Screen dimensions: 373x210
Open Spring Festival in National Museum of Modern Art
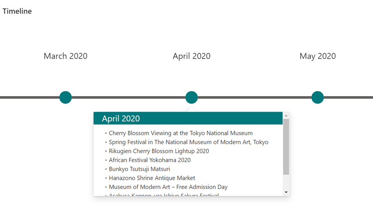pyautogui.click(x=189, y=142)
